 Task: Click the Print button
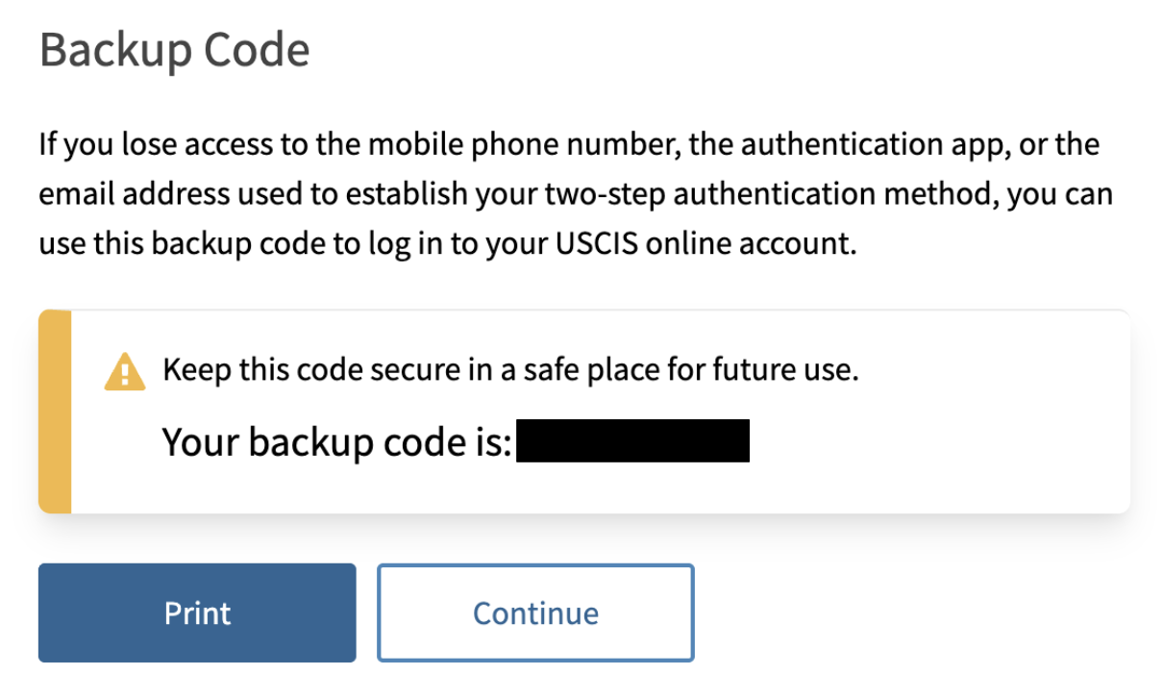[x=197, y=612]
